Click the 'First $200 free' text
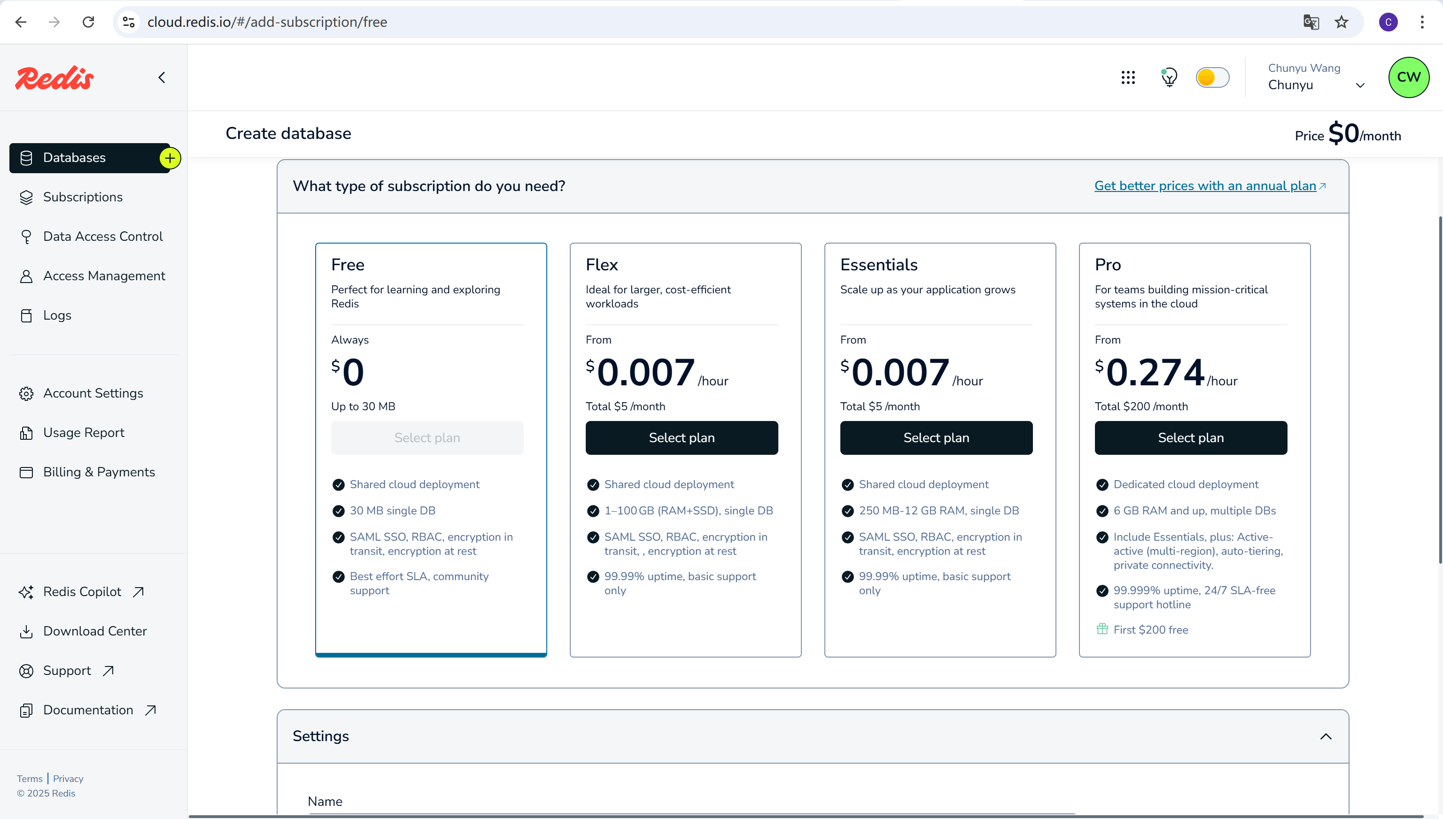 (x=1150, y=629)
